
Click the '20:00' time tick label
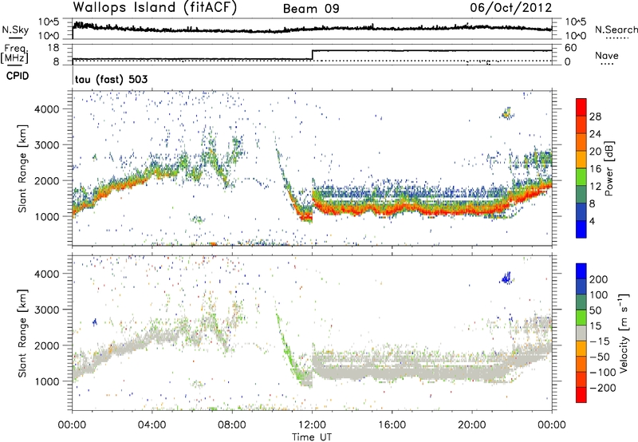point(471,425)
